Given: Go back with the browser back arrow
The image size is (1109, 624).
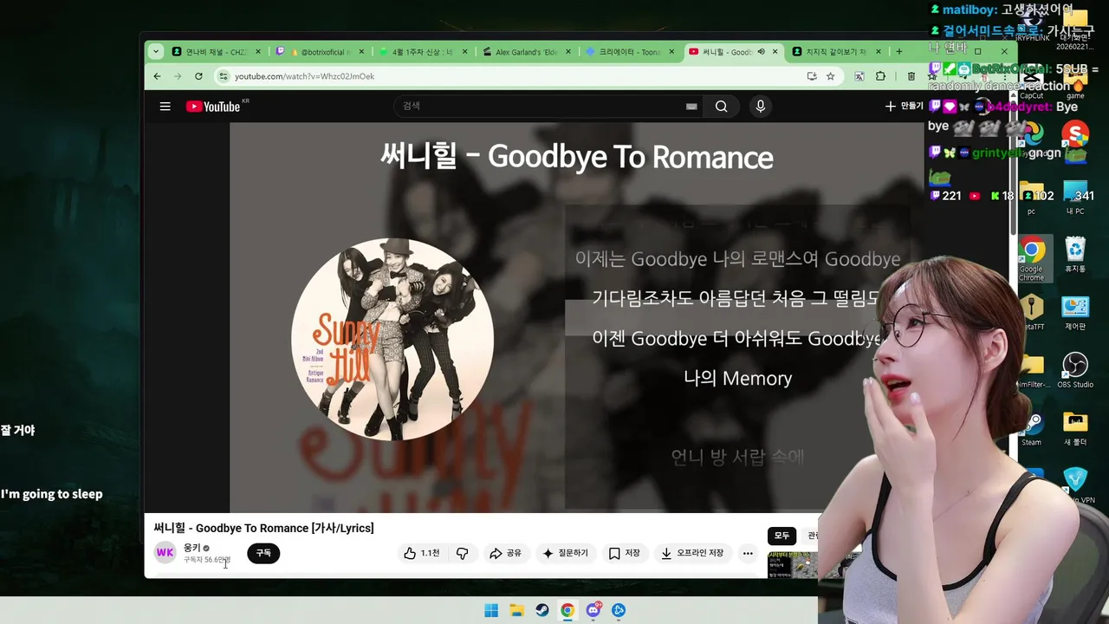Looking at the screenshot, I should pyautogui.click(x=157, y=76).
